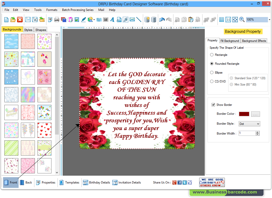Increase Border Width with up arrow
Viewport: 272px width, 198px height.
[257, 132]
